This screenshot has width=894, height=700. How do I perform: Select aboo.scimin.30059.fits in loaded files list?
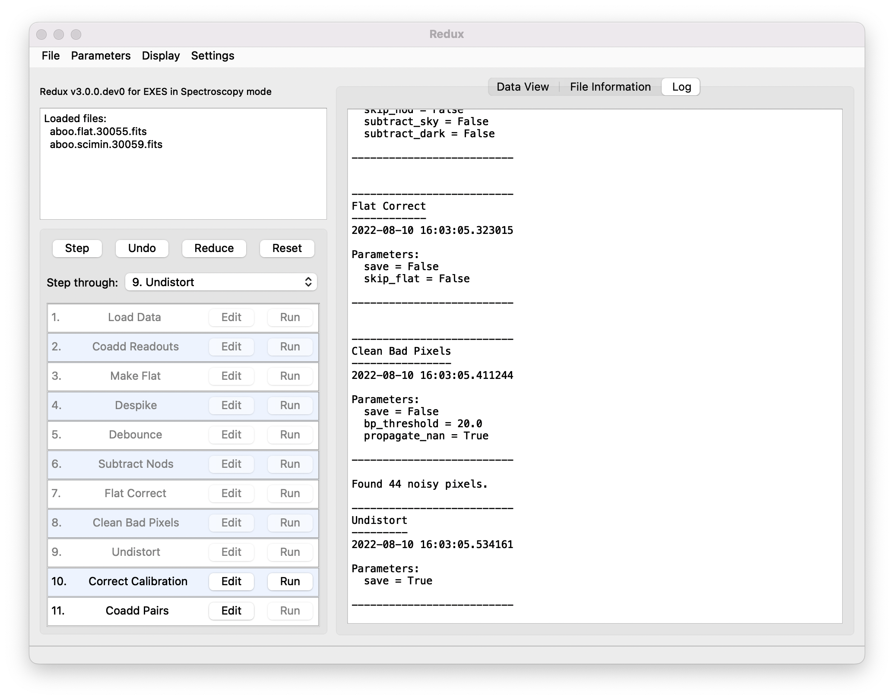pos(106,144)
